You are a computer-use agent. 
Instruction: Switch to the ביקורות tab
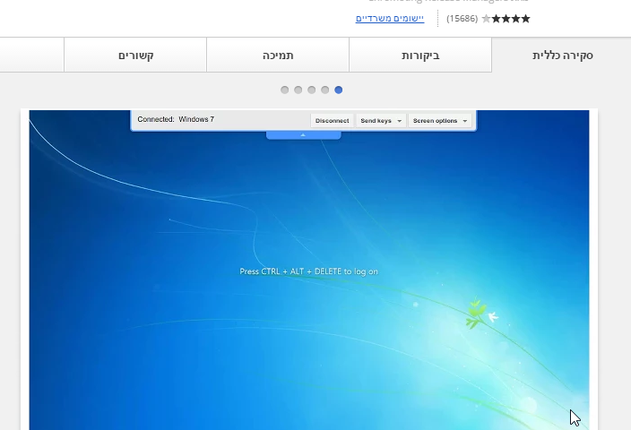(420, 56)
